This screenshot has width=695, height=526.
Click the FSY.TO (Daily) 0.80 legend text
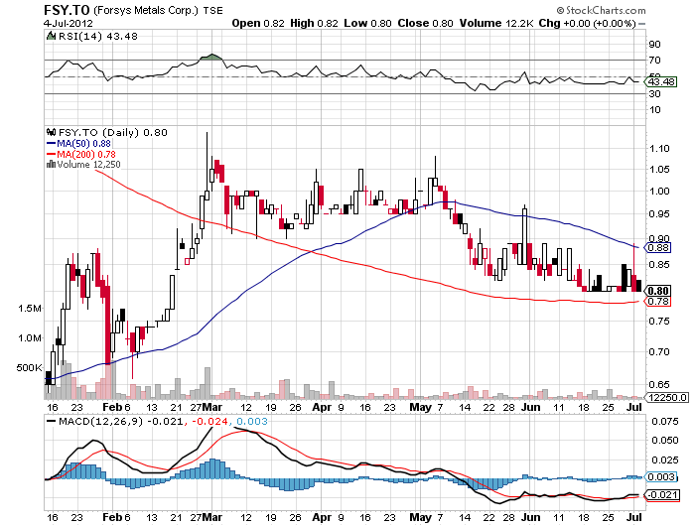(x=113, y=133)
